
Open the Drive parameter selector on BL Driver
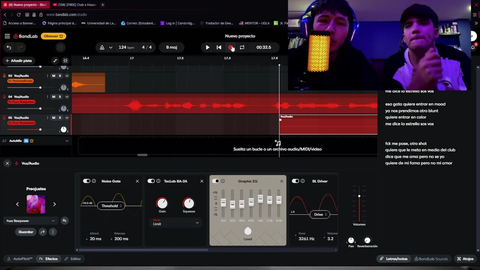tap(320, 214)
